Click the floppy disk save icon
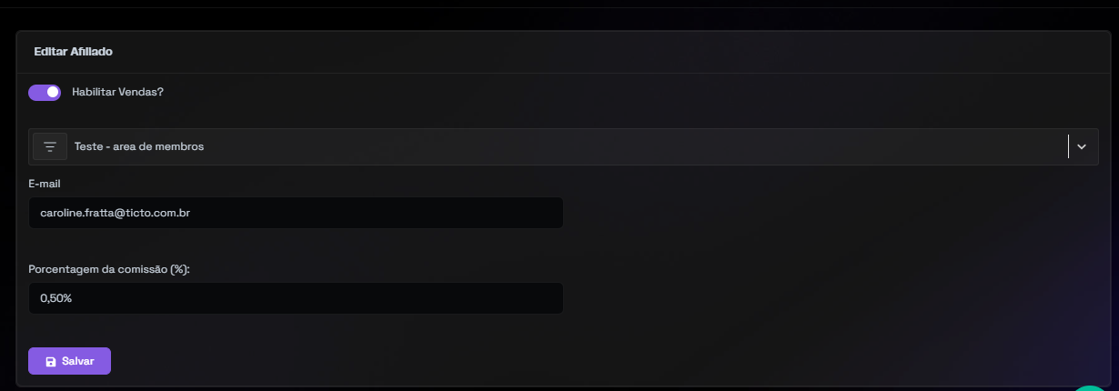This screenshot has width=1119, height=391. coord(51,362)
